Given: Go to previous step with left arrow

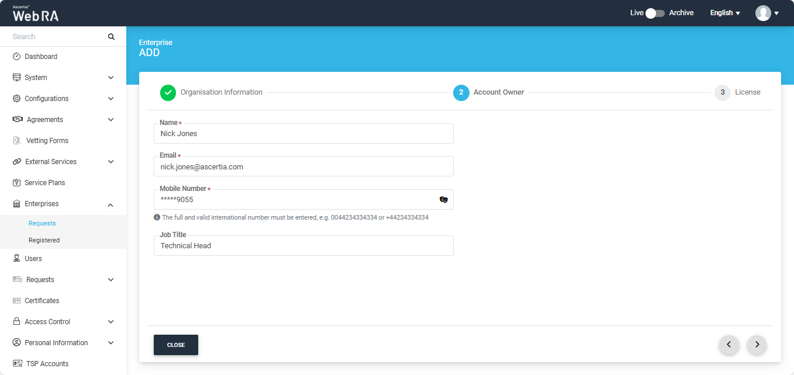Looking at the screenshot, I should pyautogui.click(x=729, y=345).
